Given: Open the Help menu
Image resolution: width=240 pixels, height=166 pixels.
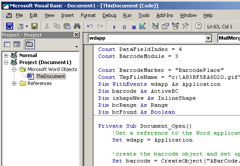Looking at the screenshot, I should click(208, 15).
